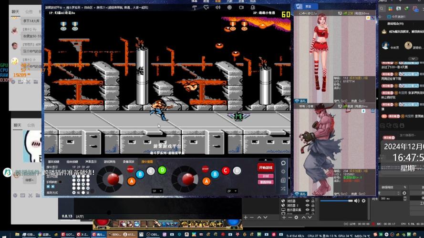Expand the chevron under audience avatars
This screenshot has width=424, height=238.
pos(413,59)
